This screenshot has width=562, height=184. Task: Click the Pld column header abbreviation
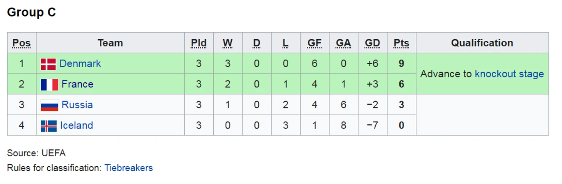point(199,43)
